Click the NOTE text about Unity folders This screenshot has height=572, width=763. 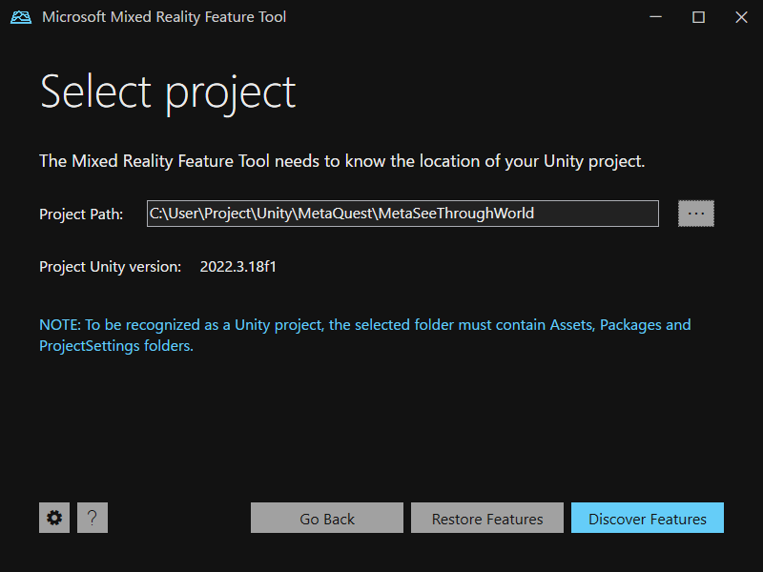365,336
